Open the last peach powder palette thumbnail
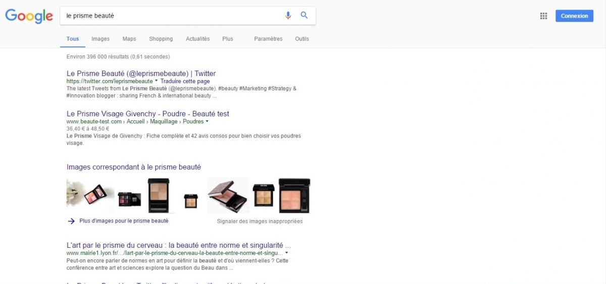606x284 pixels. pyautogui.click(x=294, y=195)
